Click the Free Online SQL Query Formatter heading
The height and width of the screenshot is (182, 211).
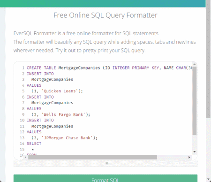tap(105, 15)
